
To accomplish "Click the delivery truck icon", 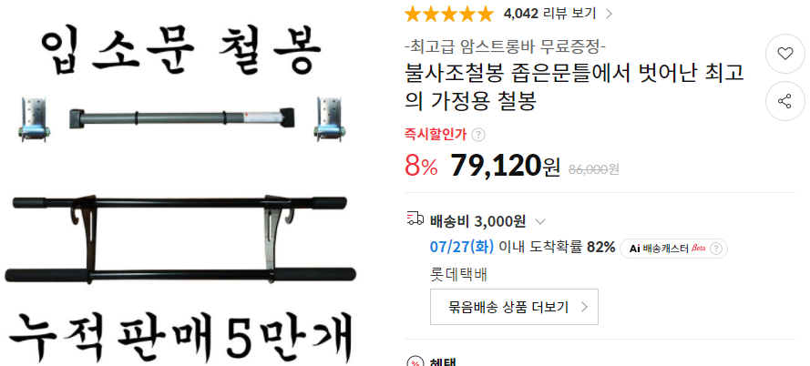I will (415, 219).
